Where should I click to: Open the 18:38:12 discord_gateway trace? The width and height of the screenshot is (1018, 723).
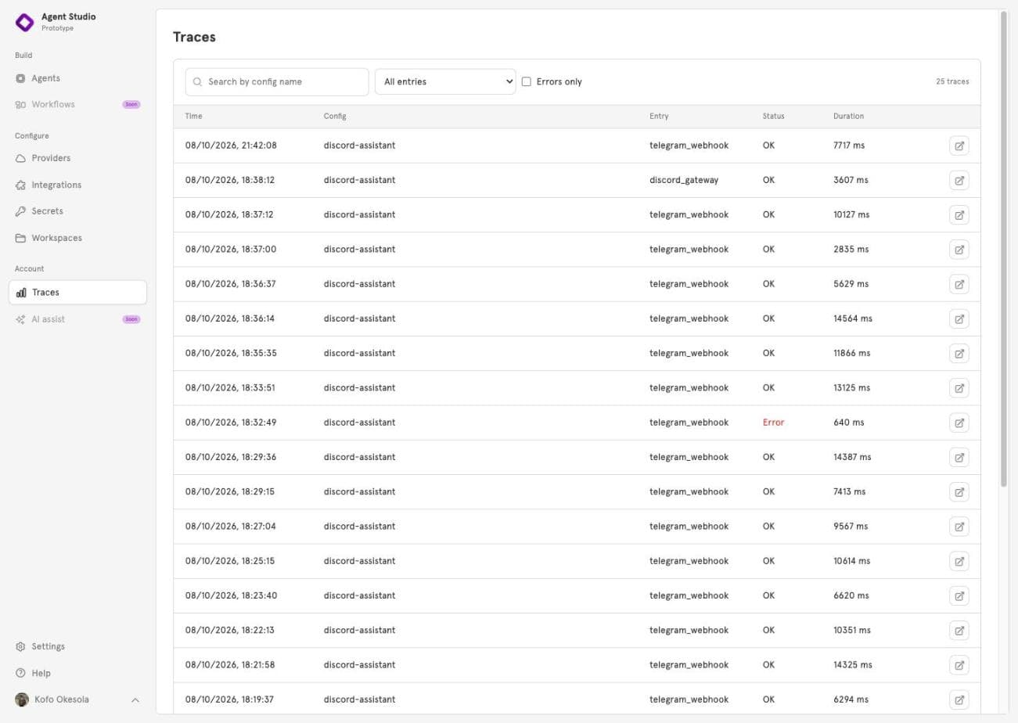click(959, 180)
